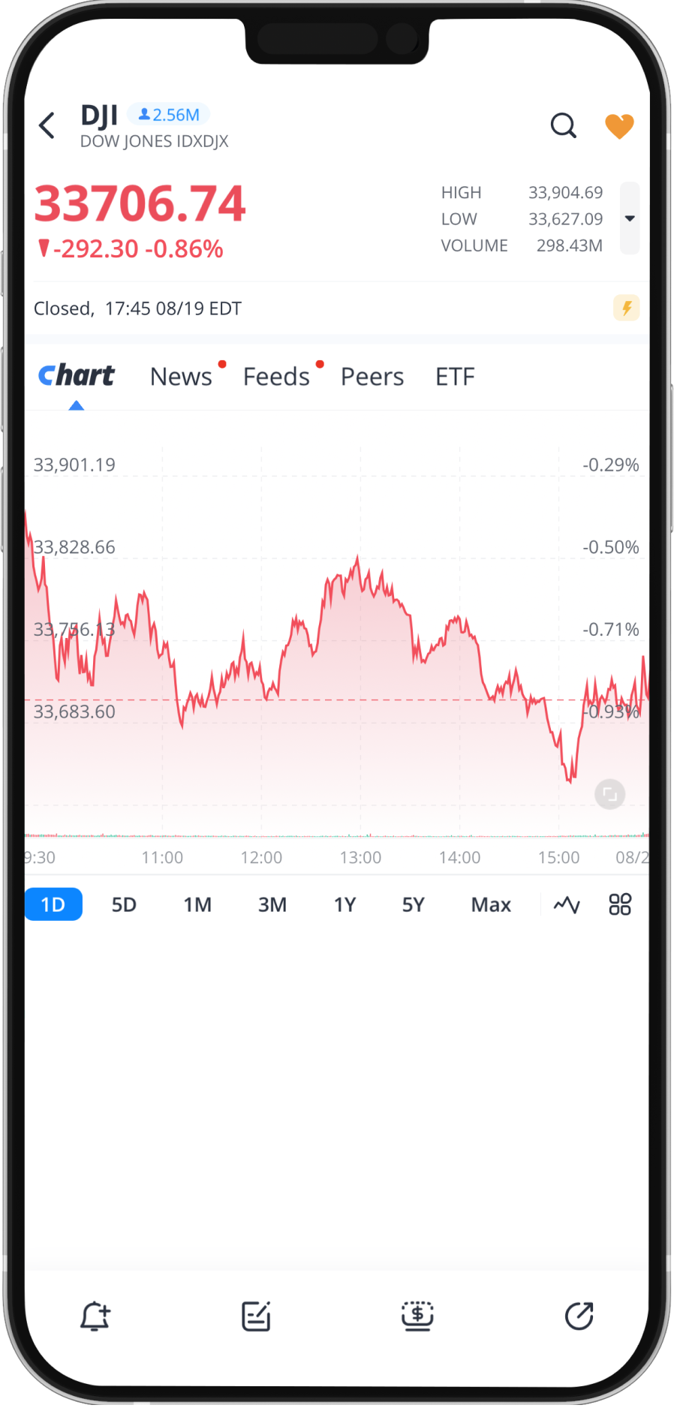Image resolution: width=674 pixels, height=1414 pixels.
Task: Go to the ETF tab
Action: click(455, 377)
